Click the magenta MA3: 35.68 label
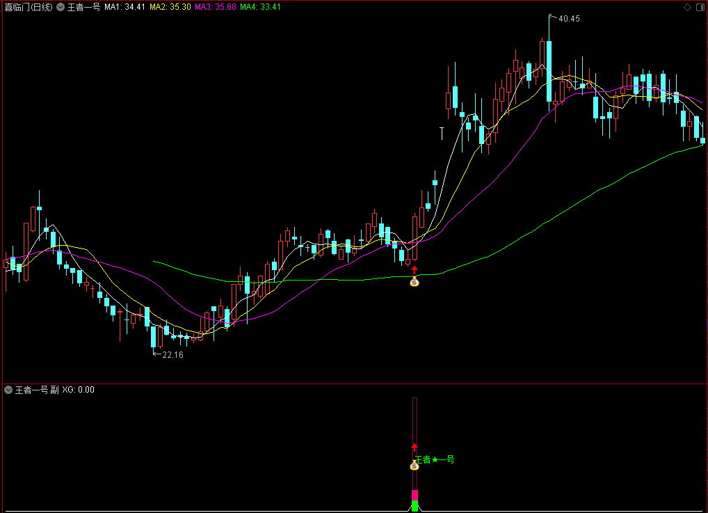This screenshot has height=513, width=708. point(216,7)
